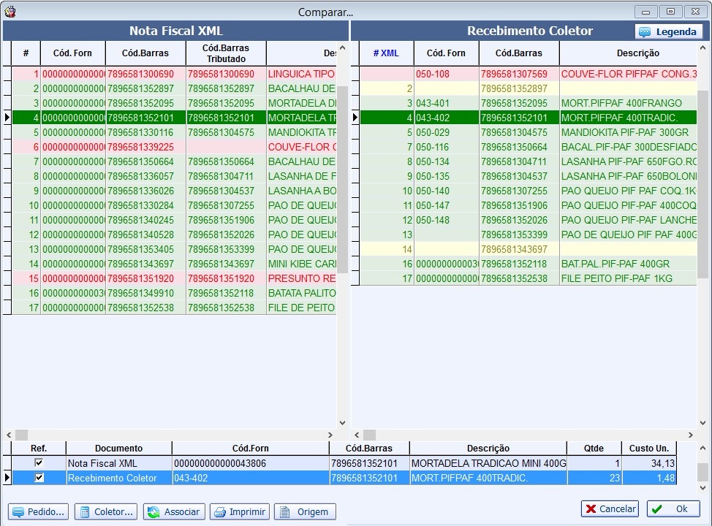
Task: Uncheck the Recebimento Coletor Ref checkbox
Action: point(39,478)
